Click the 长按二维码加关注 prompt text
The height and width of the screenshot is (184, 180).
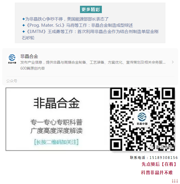coord(56,142)
